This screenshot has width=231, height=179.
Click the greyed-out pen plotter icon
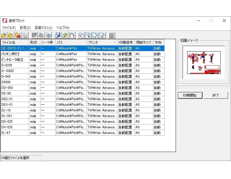[x=41, y=35]
